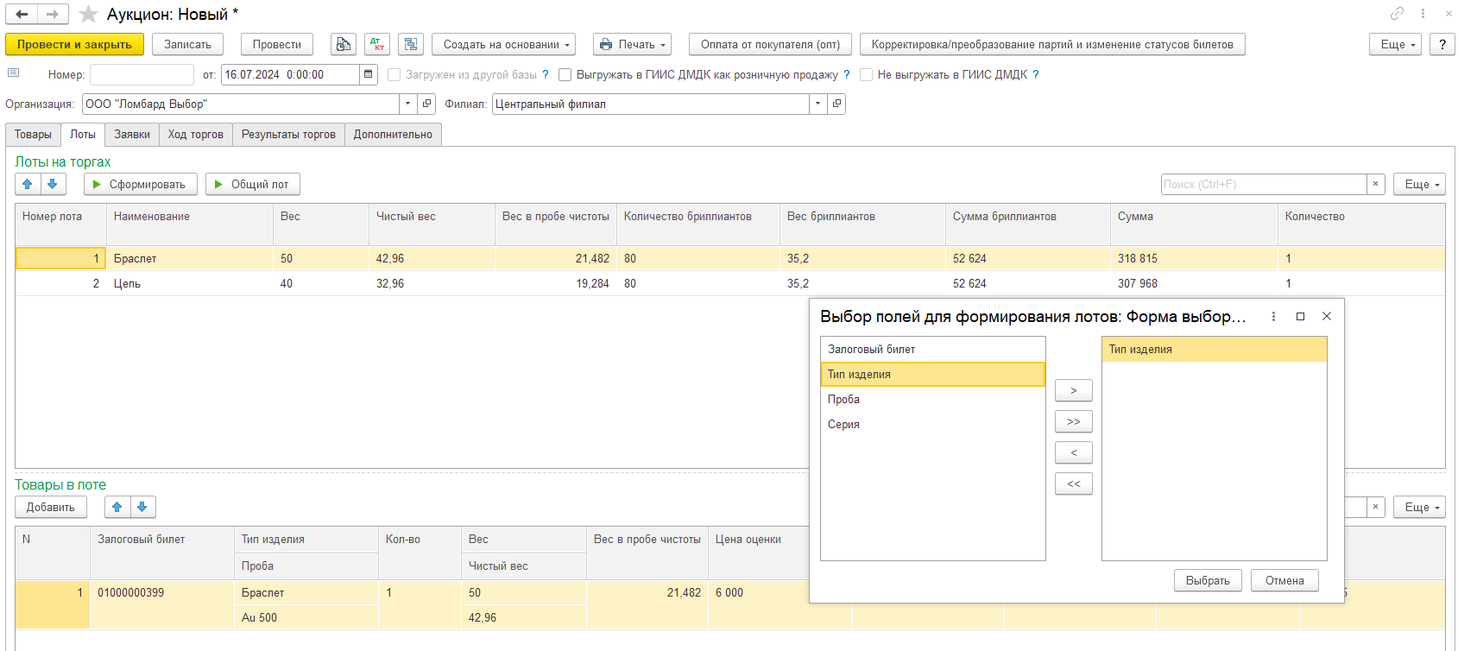Click the Провести button
The width and height of the screenshot is (1458, 651).
[277, 44]
